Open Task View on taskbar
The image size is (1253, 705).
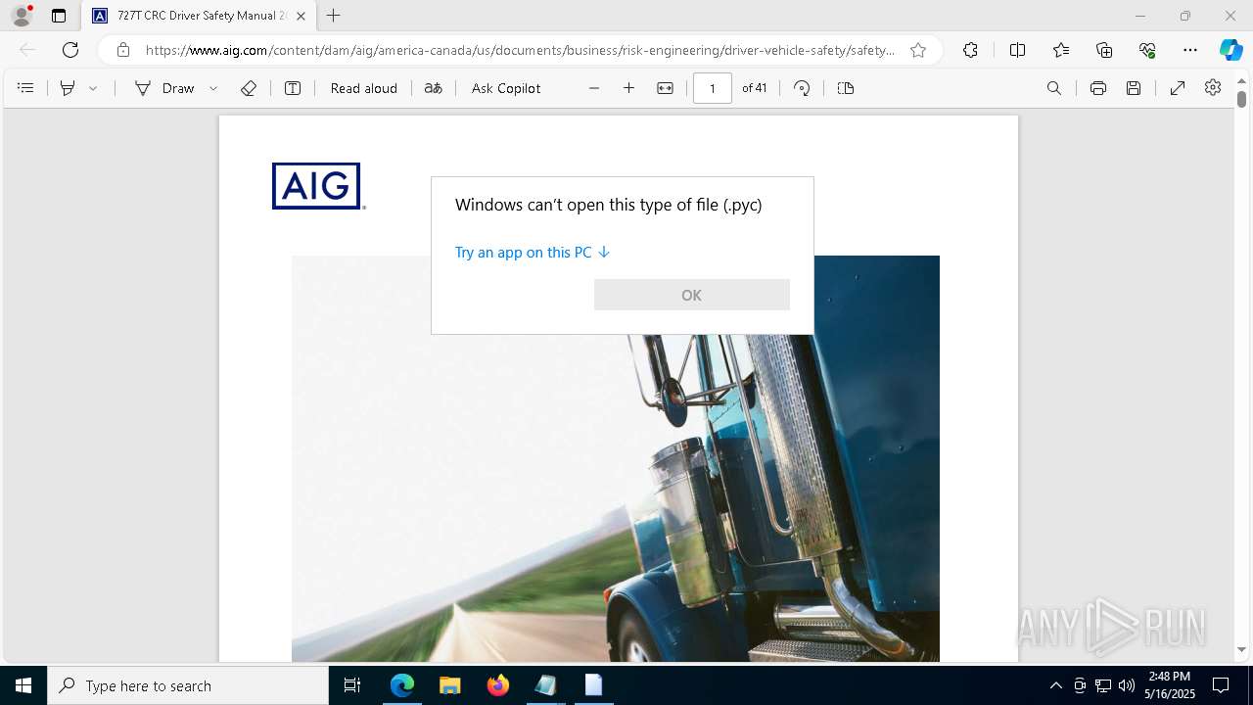(352, 685)
